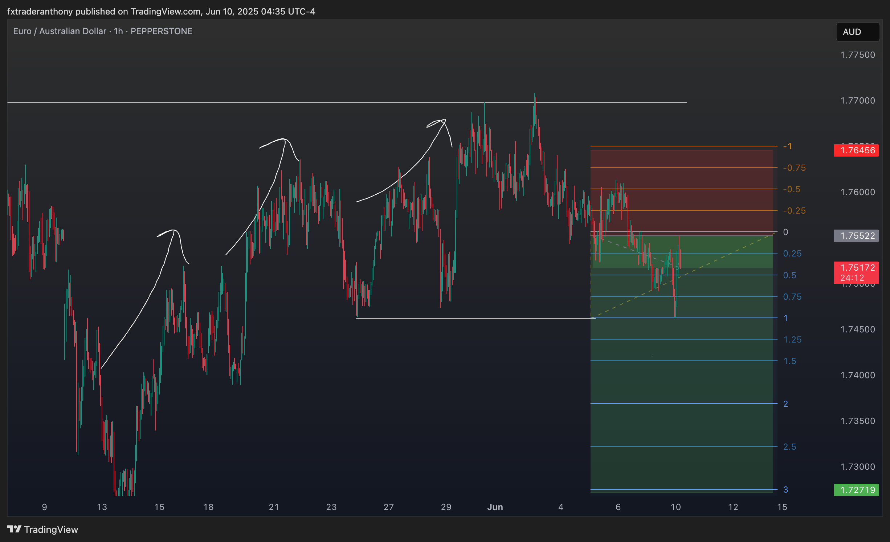
Task: Click date 29 on the time axis
Action: [446, 507]
